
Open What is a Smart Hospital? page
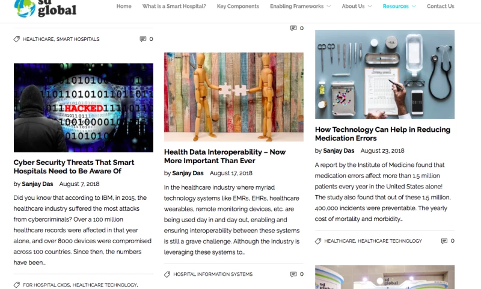(x=174, y=6)
